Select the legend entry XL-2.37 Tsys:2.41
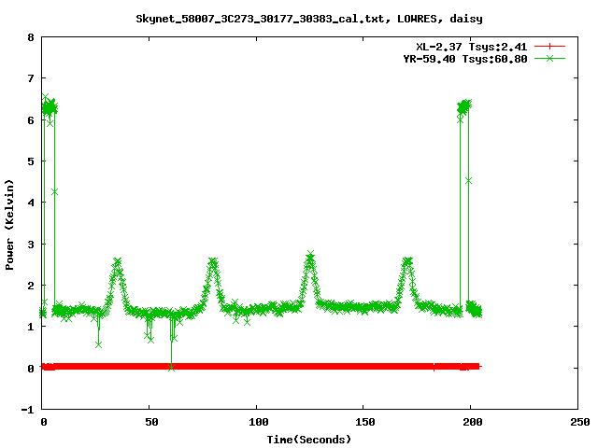Image resolution: width=598 pixels, height=448 pixels. (471, 47)
